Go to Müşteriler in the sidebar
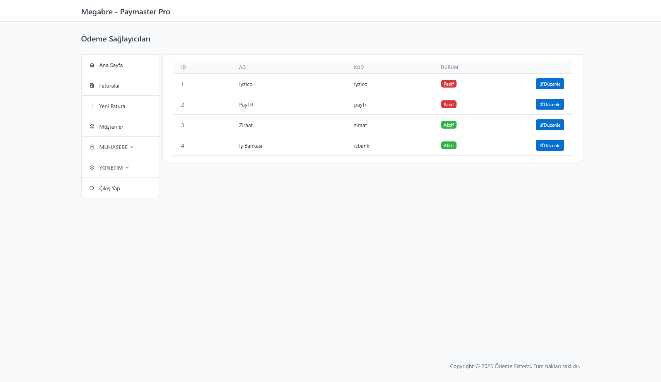This screenshot has width=661, height=382. pos(111,127)
